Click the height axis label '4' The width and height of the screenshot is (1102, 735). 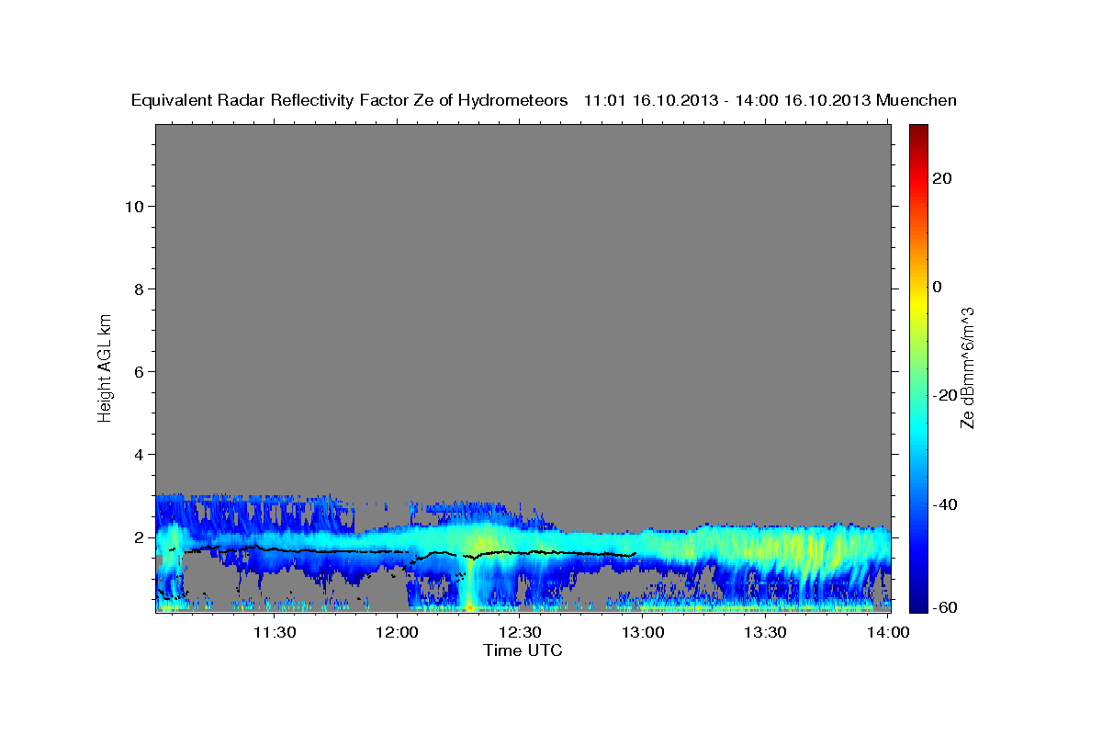tap(140, 454)
